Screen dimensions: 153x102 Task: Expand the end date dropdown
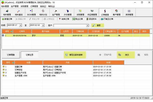(45, 25)
